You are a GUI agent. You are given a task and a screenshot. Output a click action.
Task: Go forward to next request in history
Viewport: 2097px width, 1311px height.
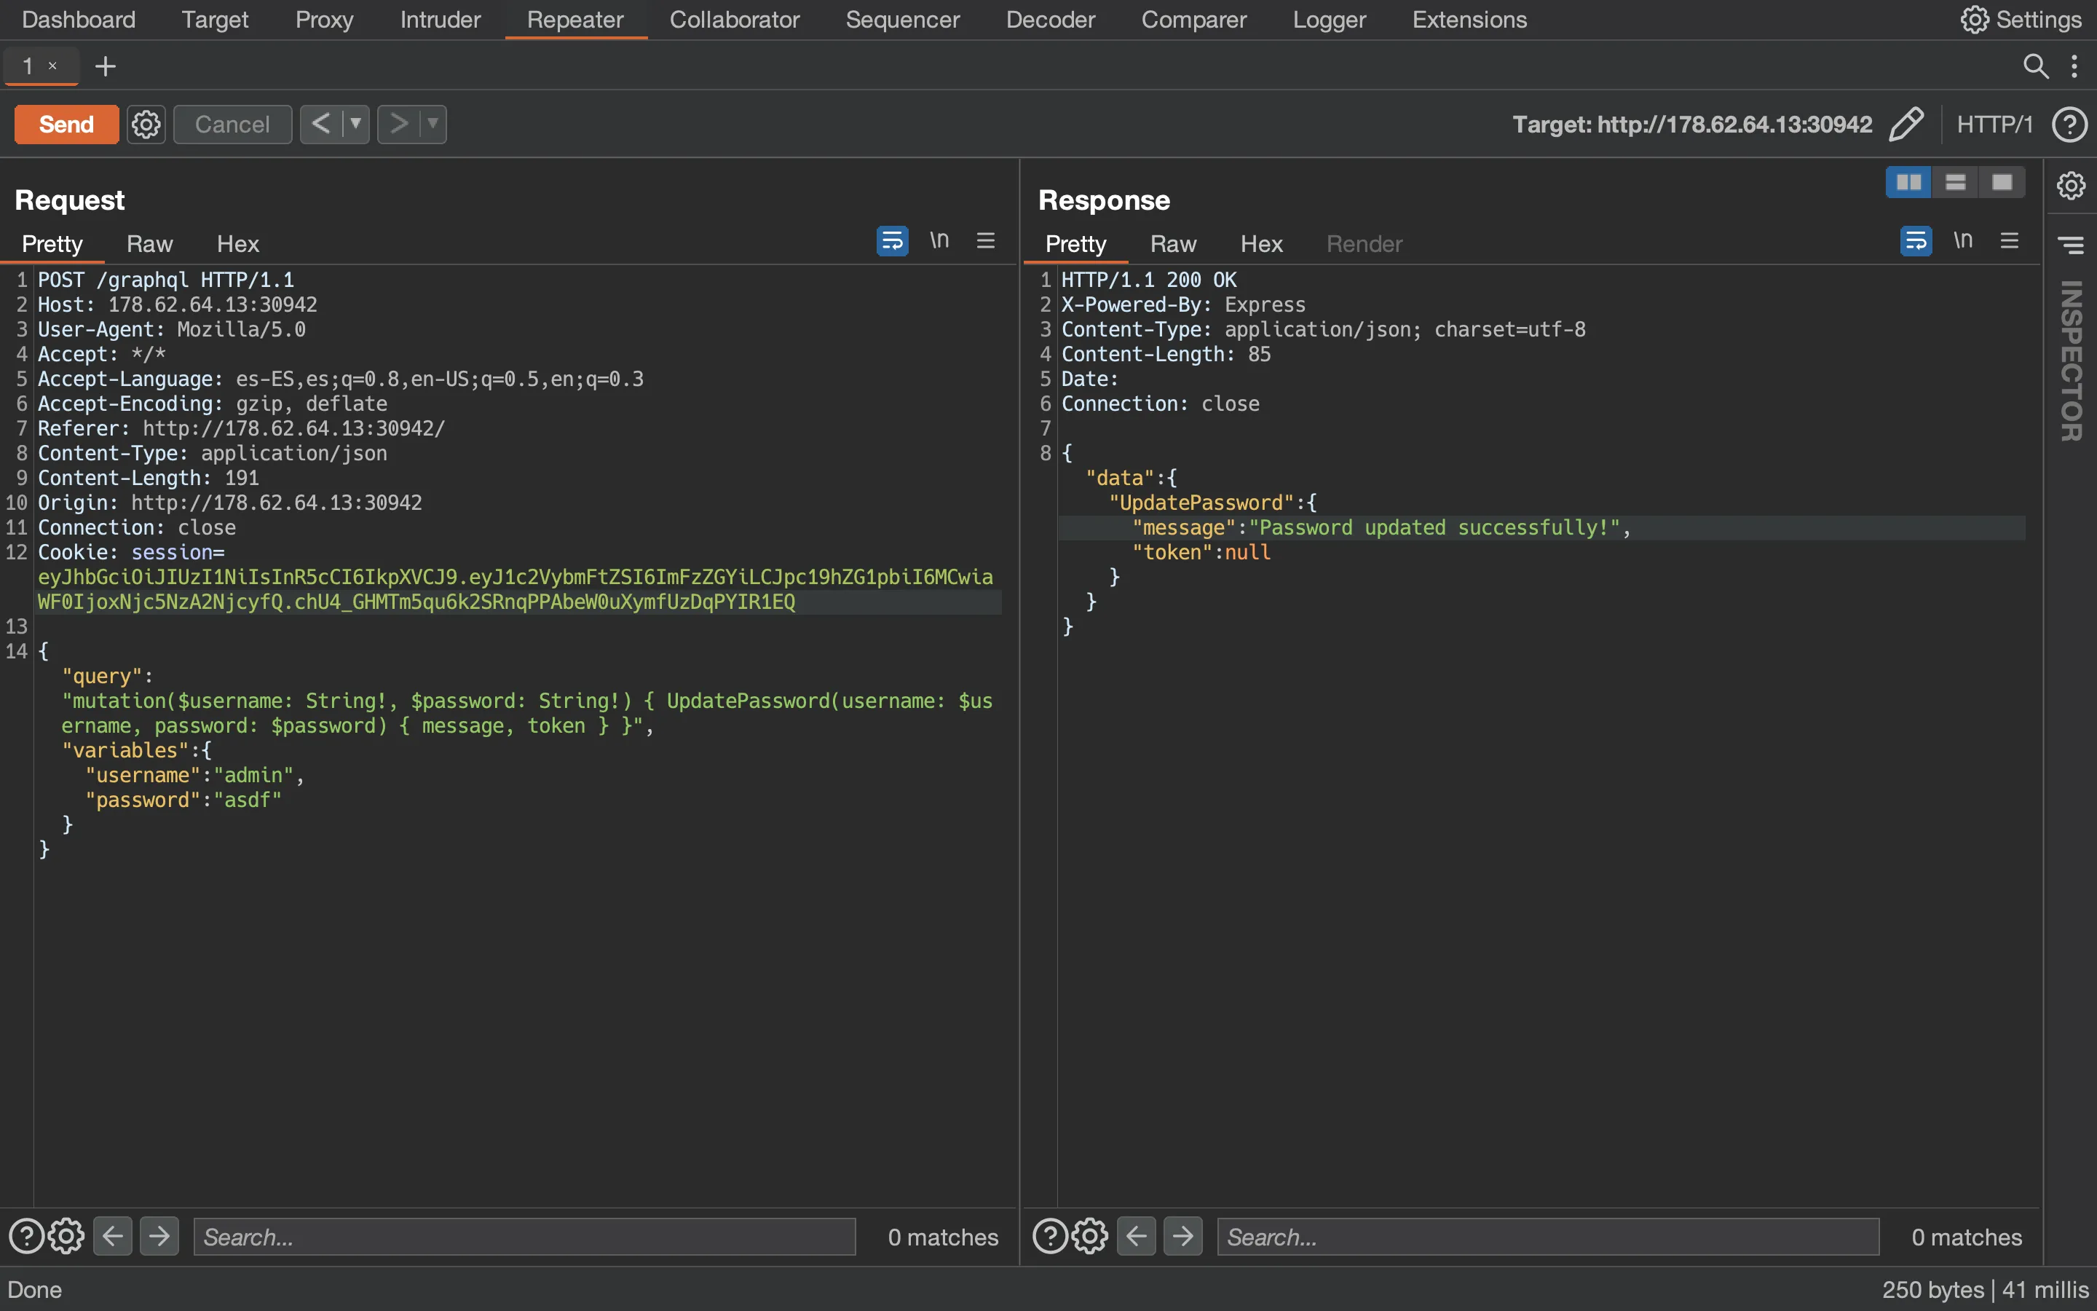tap(398, 124)
